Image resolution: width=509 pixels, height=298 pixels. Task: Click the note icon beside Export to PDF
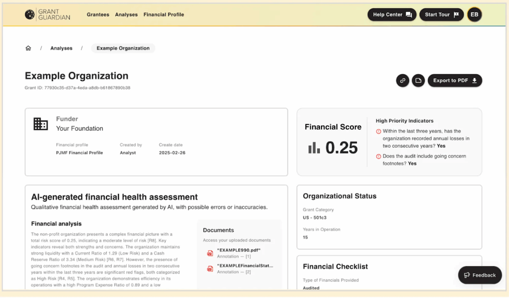pos(418,80)
